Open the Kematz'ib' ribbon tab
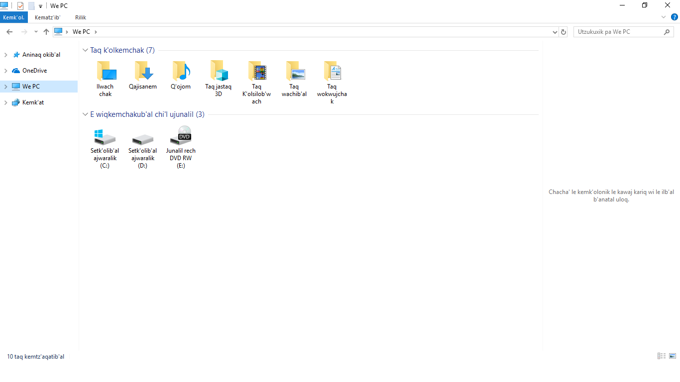The width and height of the screenshot is (680, 382). tap(47, 17)
